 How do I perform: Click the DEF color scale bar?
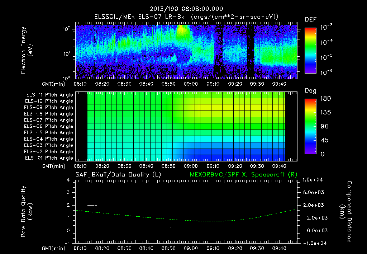coord(310,50)
